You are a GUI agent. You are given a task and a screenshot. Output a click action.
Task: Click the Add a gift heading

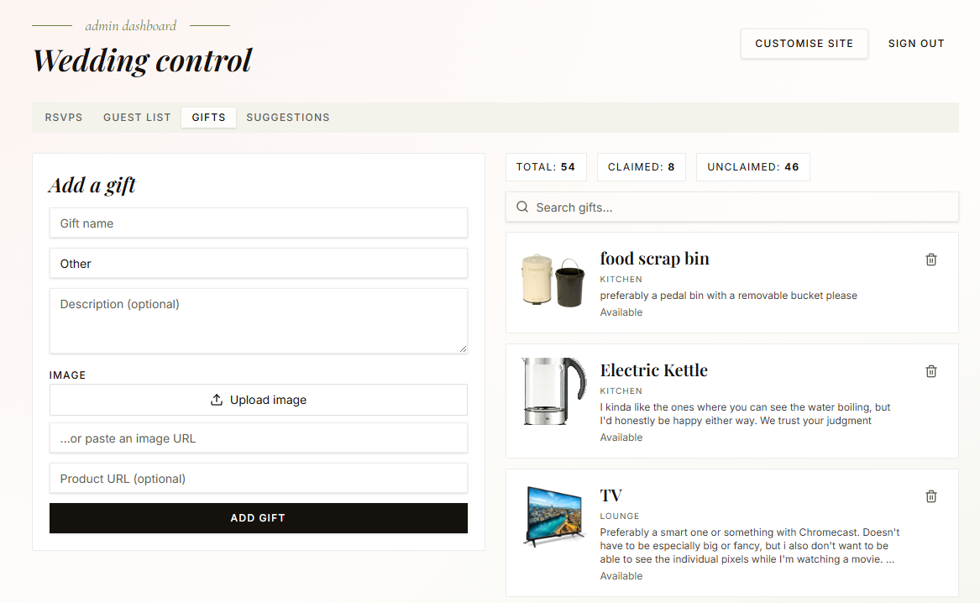click(92, 185)
